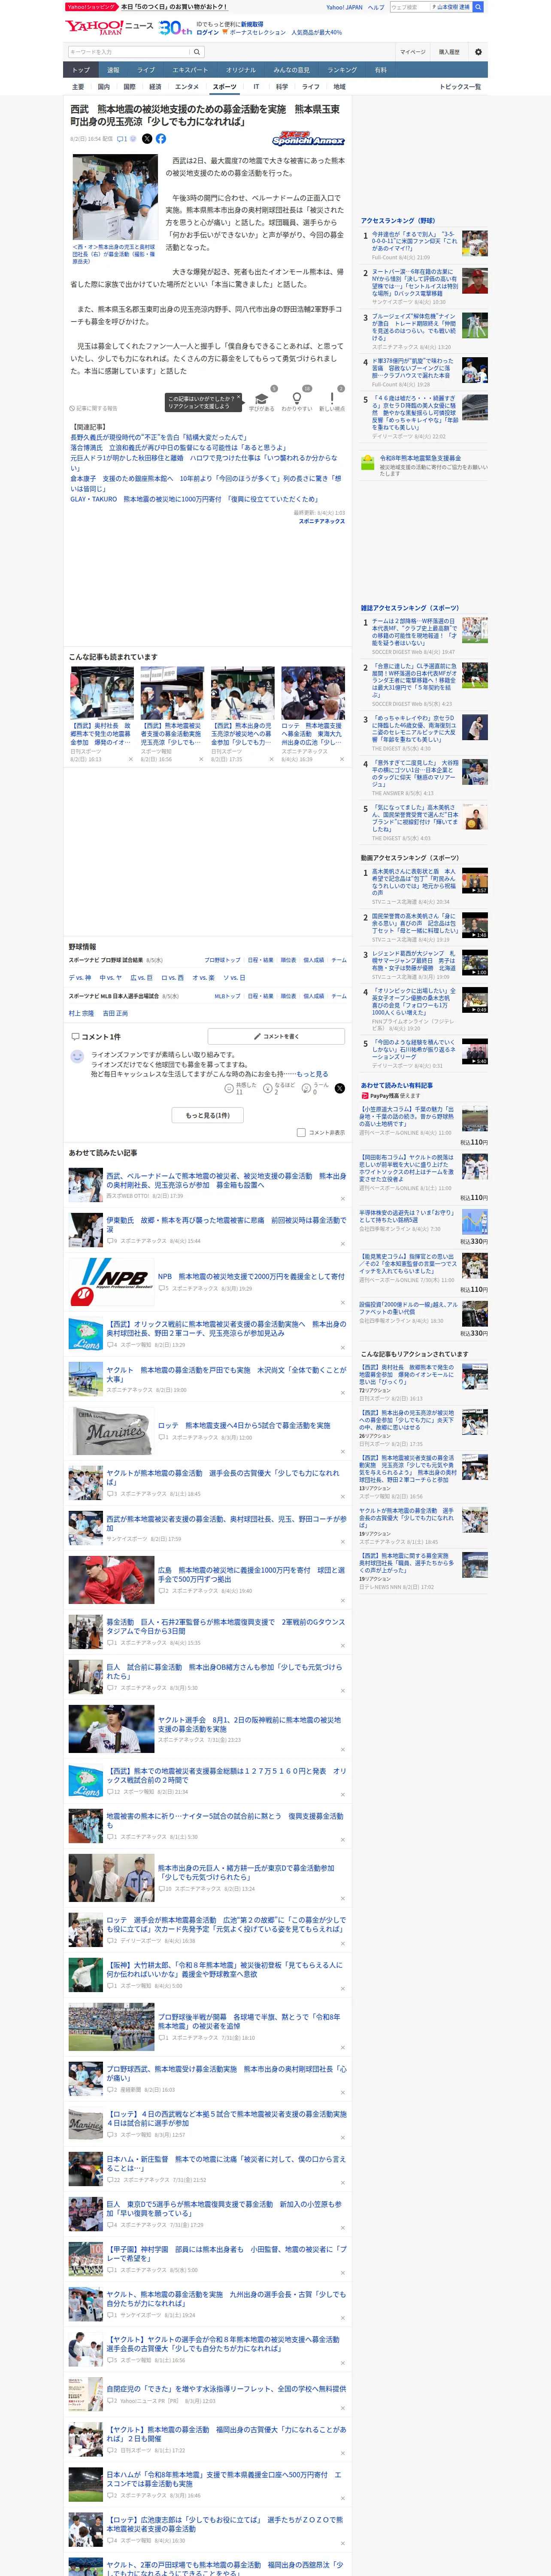Select the 国際 category

129,87
